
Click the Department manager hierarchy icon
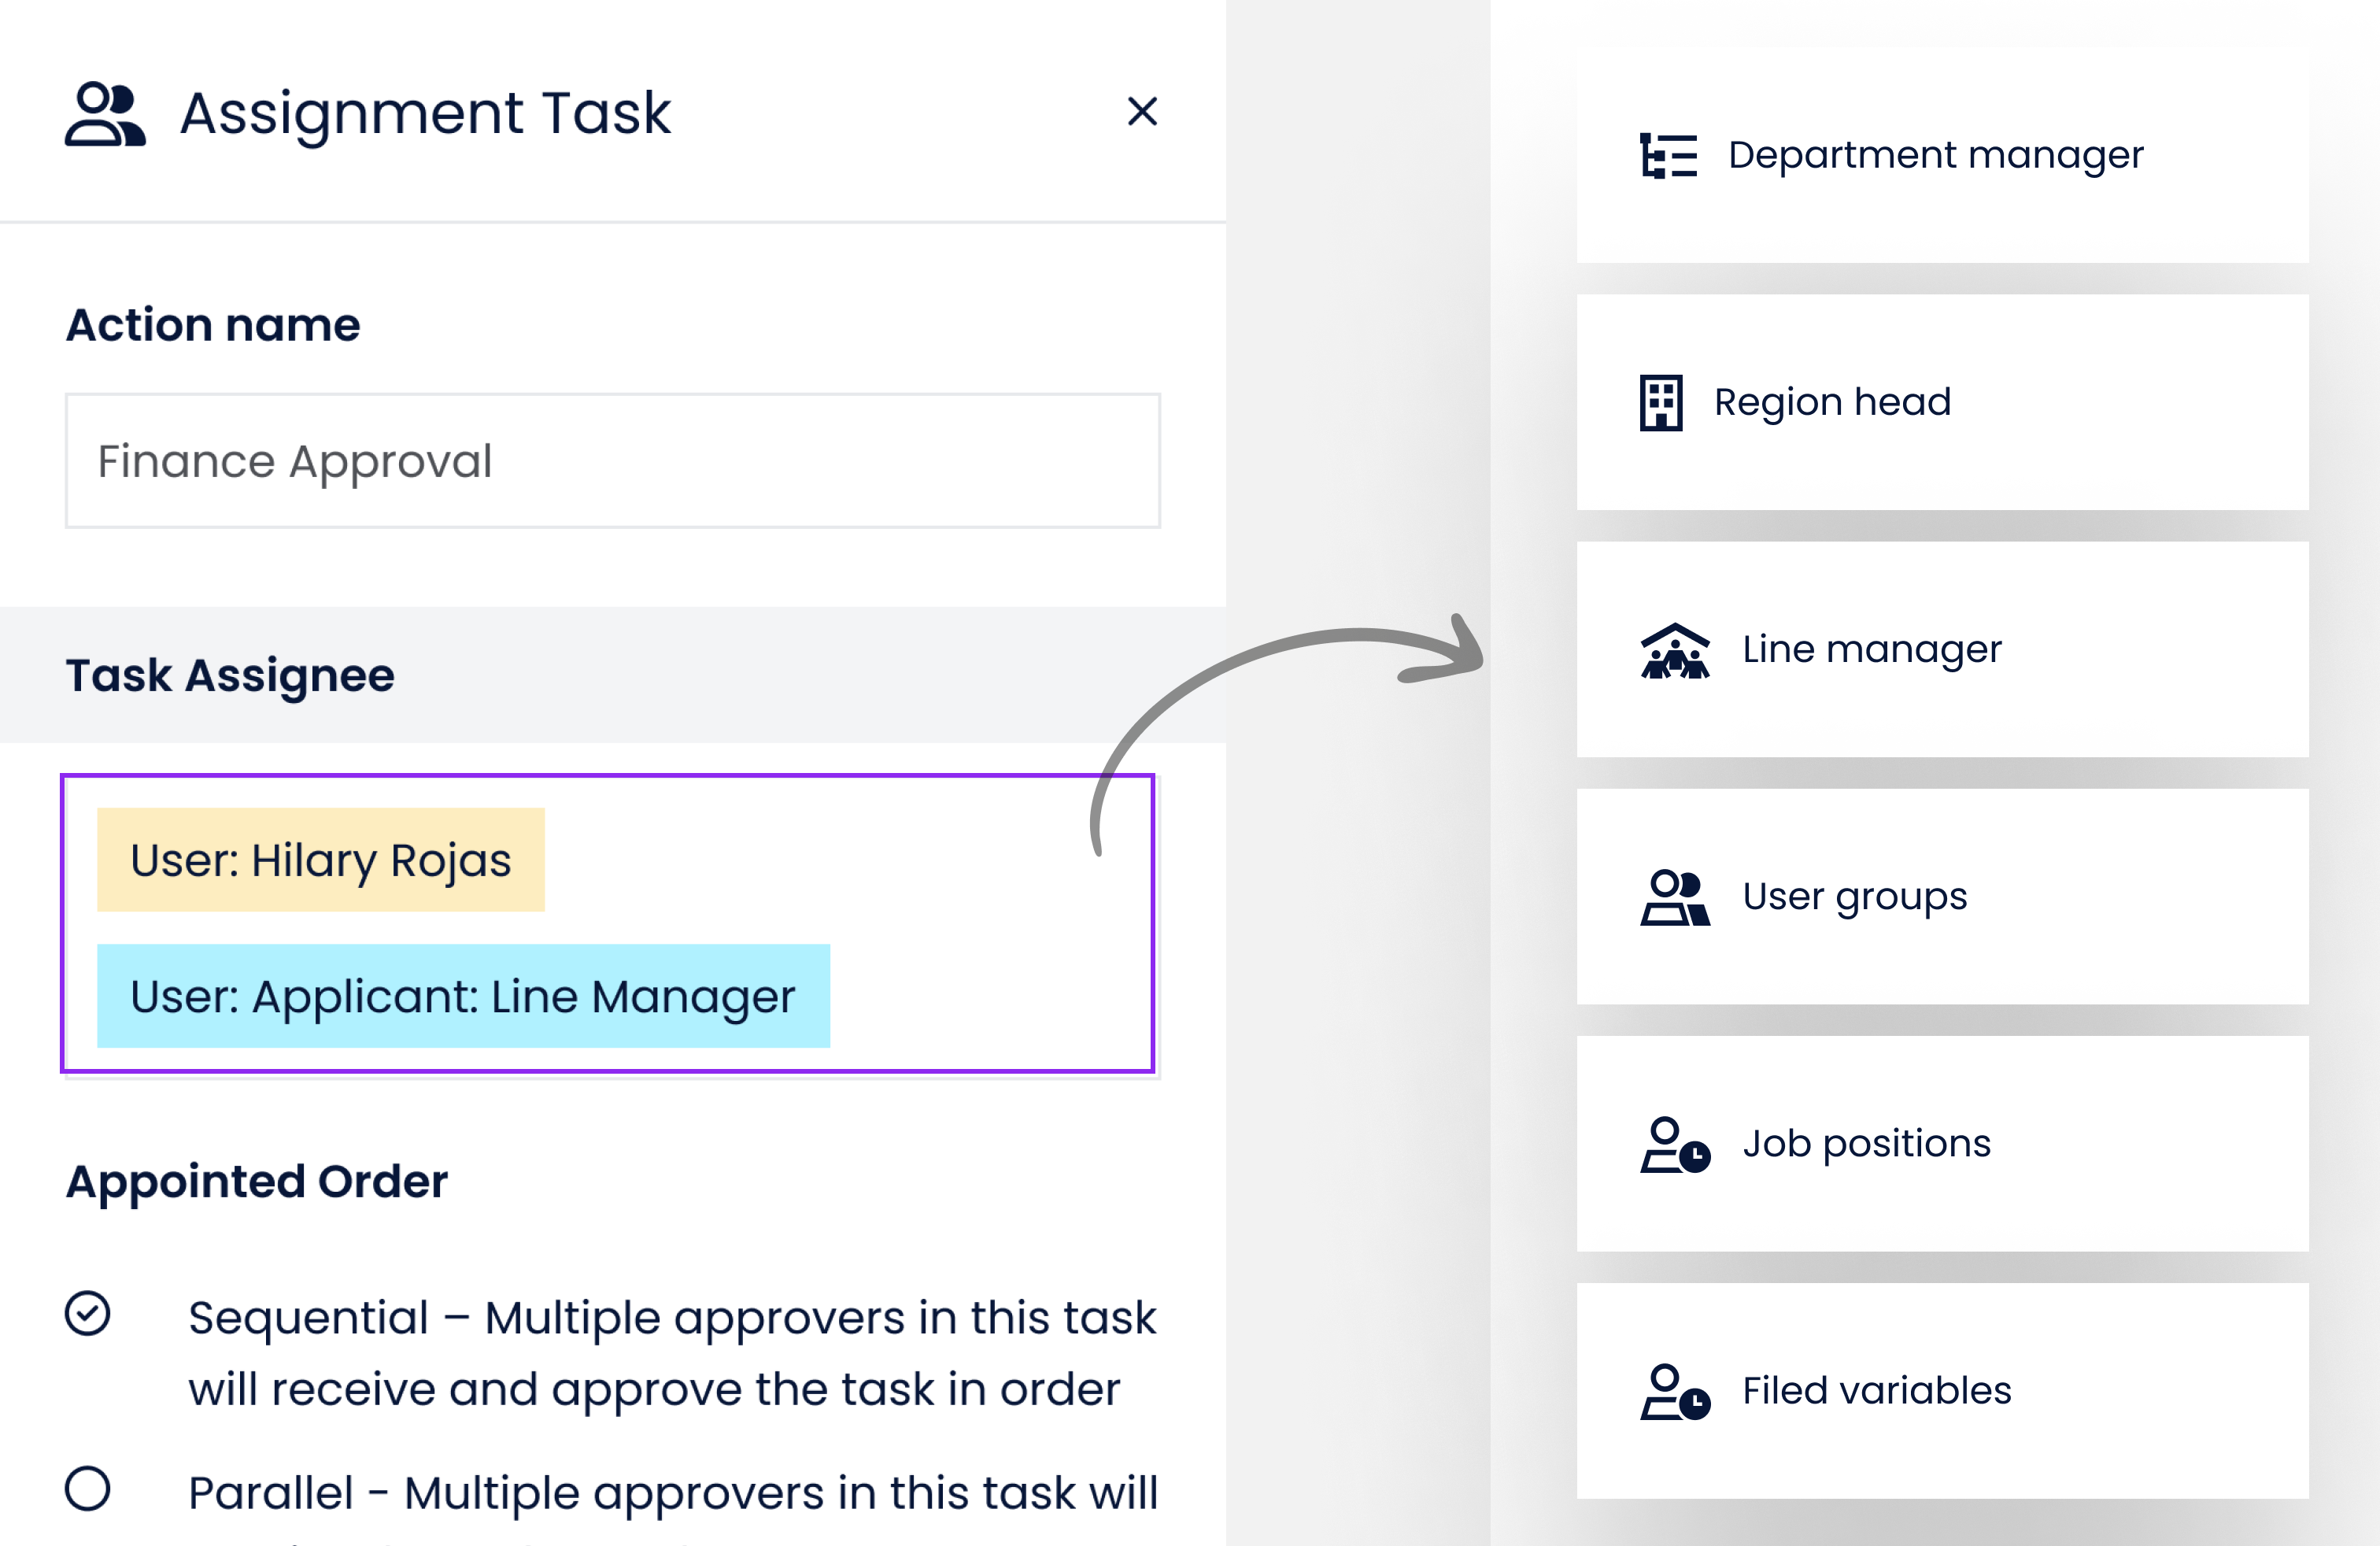click(x=1668, y=156)
